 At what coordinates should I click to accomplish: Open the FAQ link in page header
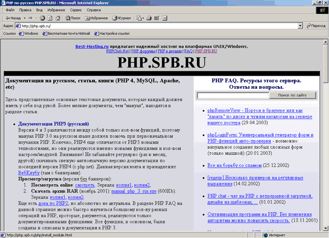tap(189, 51)
